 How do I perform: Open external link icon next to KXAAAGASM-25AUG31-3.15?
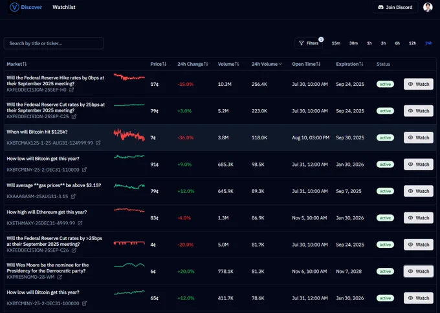point(73,196)
